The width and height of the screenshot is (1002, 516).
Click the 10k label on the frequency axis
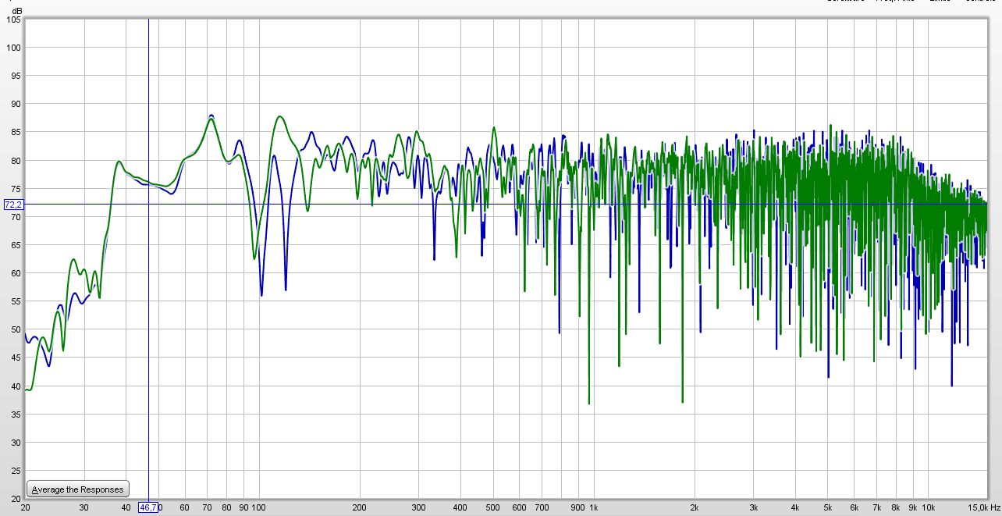pos(928,507)
